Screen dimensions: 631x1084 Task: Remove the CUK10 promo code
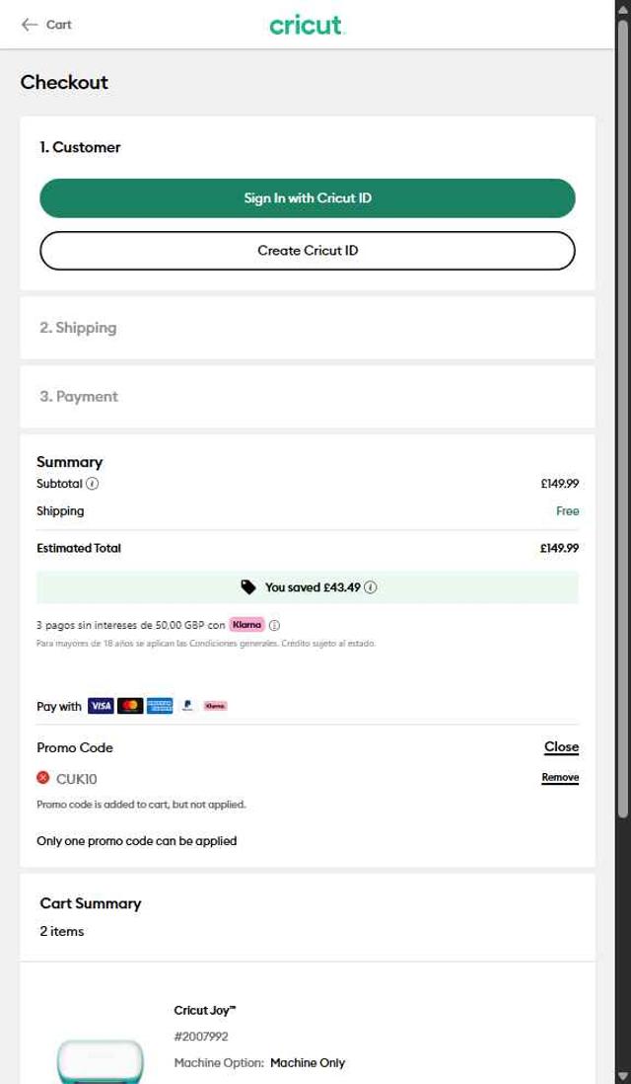tap(560, 778)
